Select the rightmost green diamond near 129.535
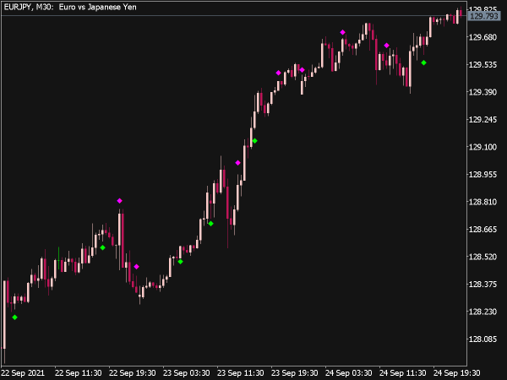Viewport: 507px width, 380px height. 424,62
